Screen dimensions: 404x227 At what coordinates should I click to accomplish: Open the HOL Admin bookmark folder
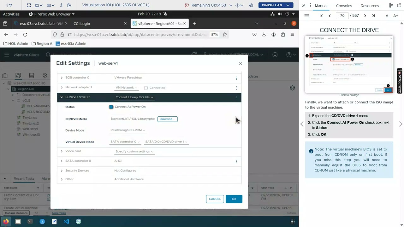(x=15, y=44)
